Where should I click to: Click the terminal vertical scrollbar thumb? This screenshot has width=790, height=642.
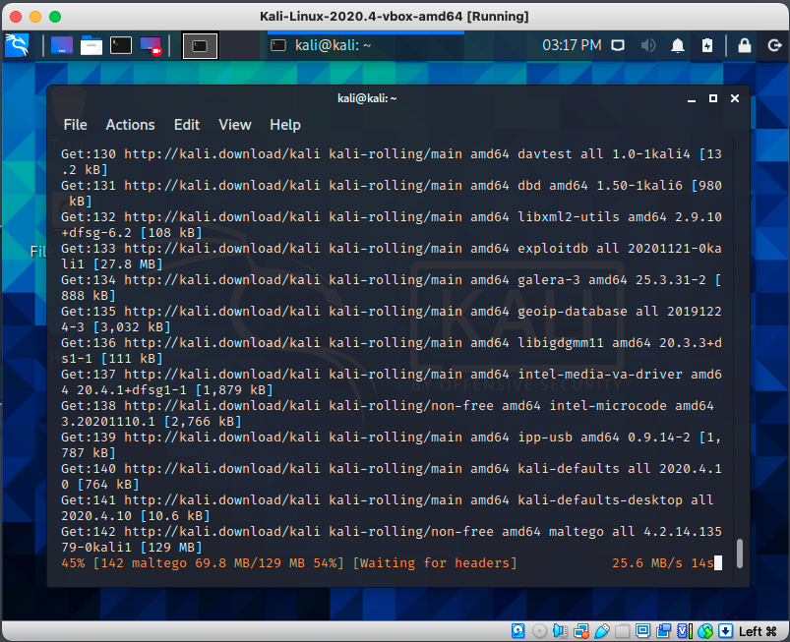(x=740, y=554)
